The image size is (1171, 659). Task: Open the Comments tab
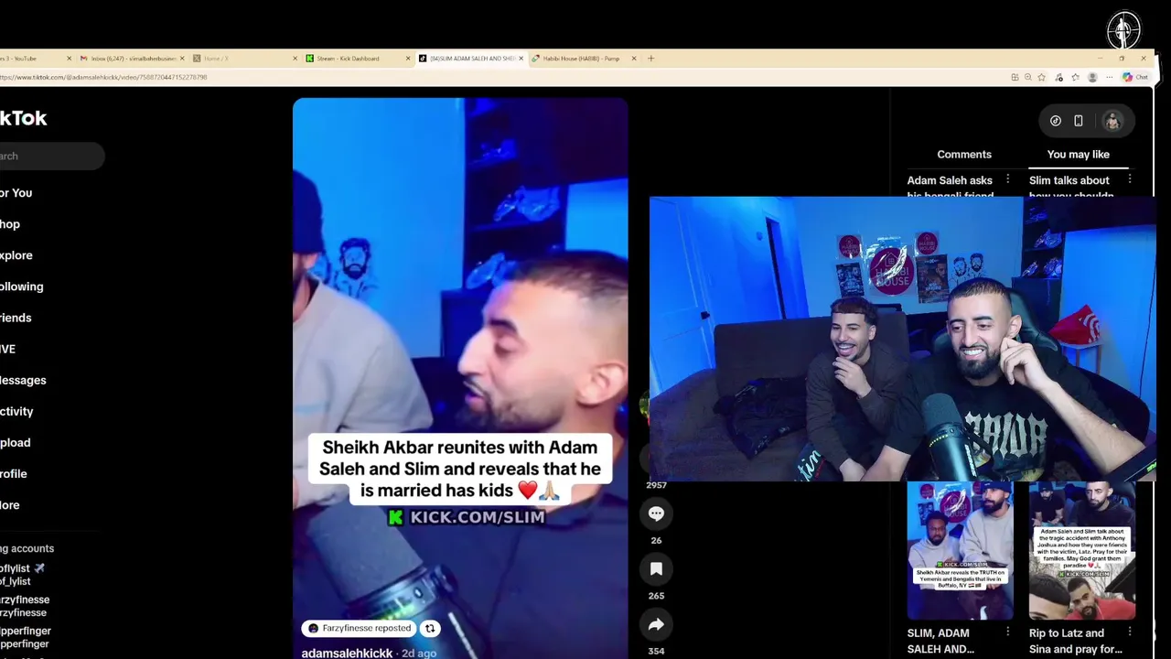(x=964, y=155)
